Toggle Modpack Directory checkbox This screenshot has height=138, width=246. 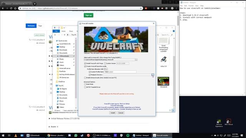pos(90,75)
